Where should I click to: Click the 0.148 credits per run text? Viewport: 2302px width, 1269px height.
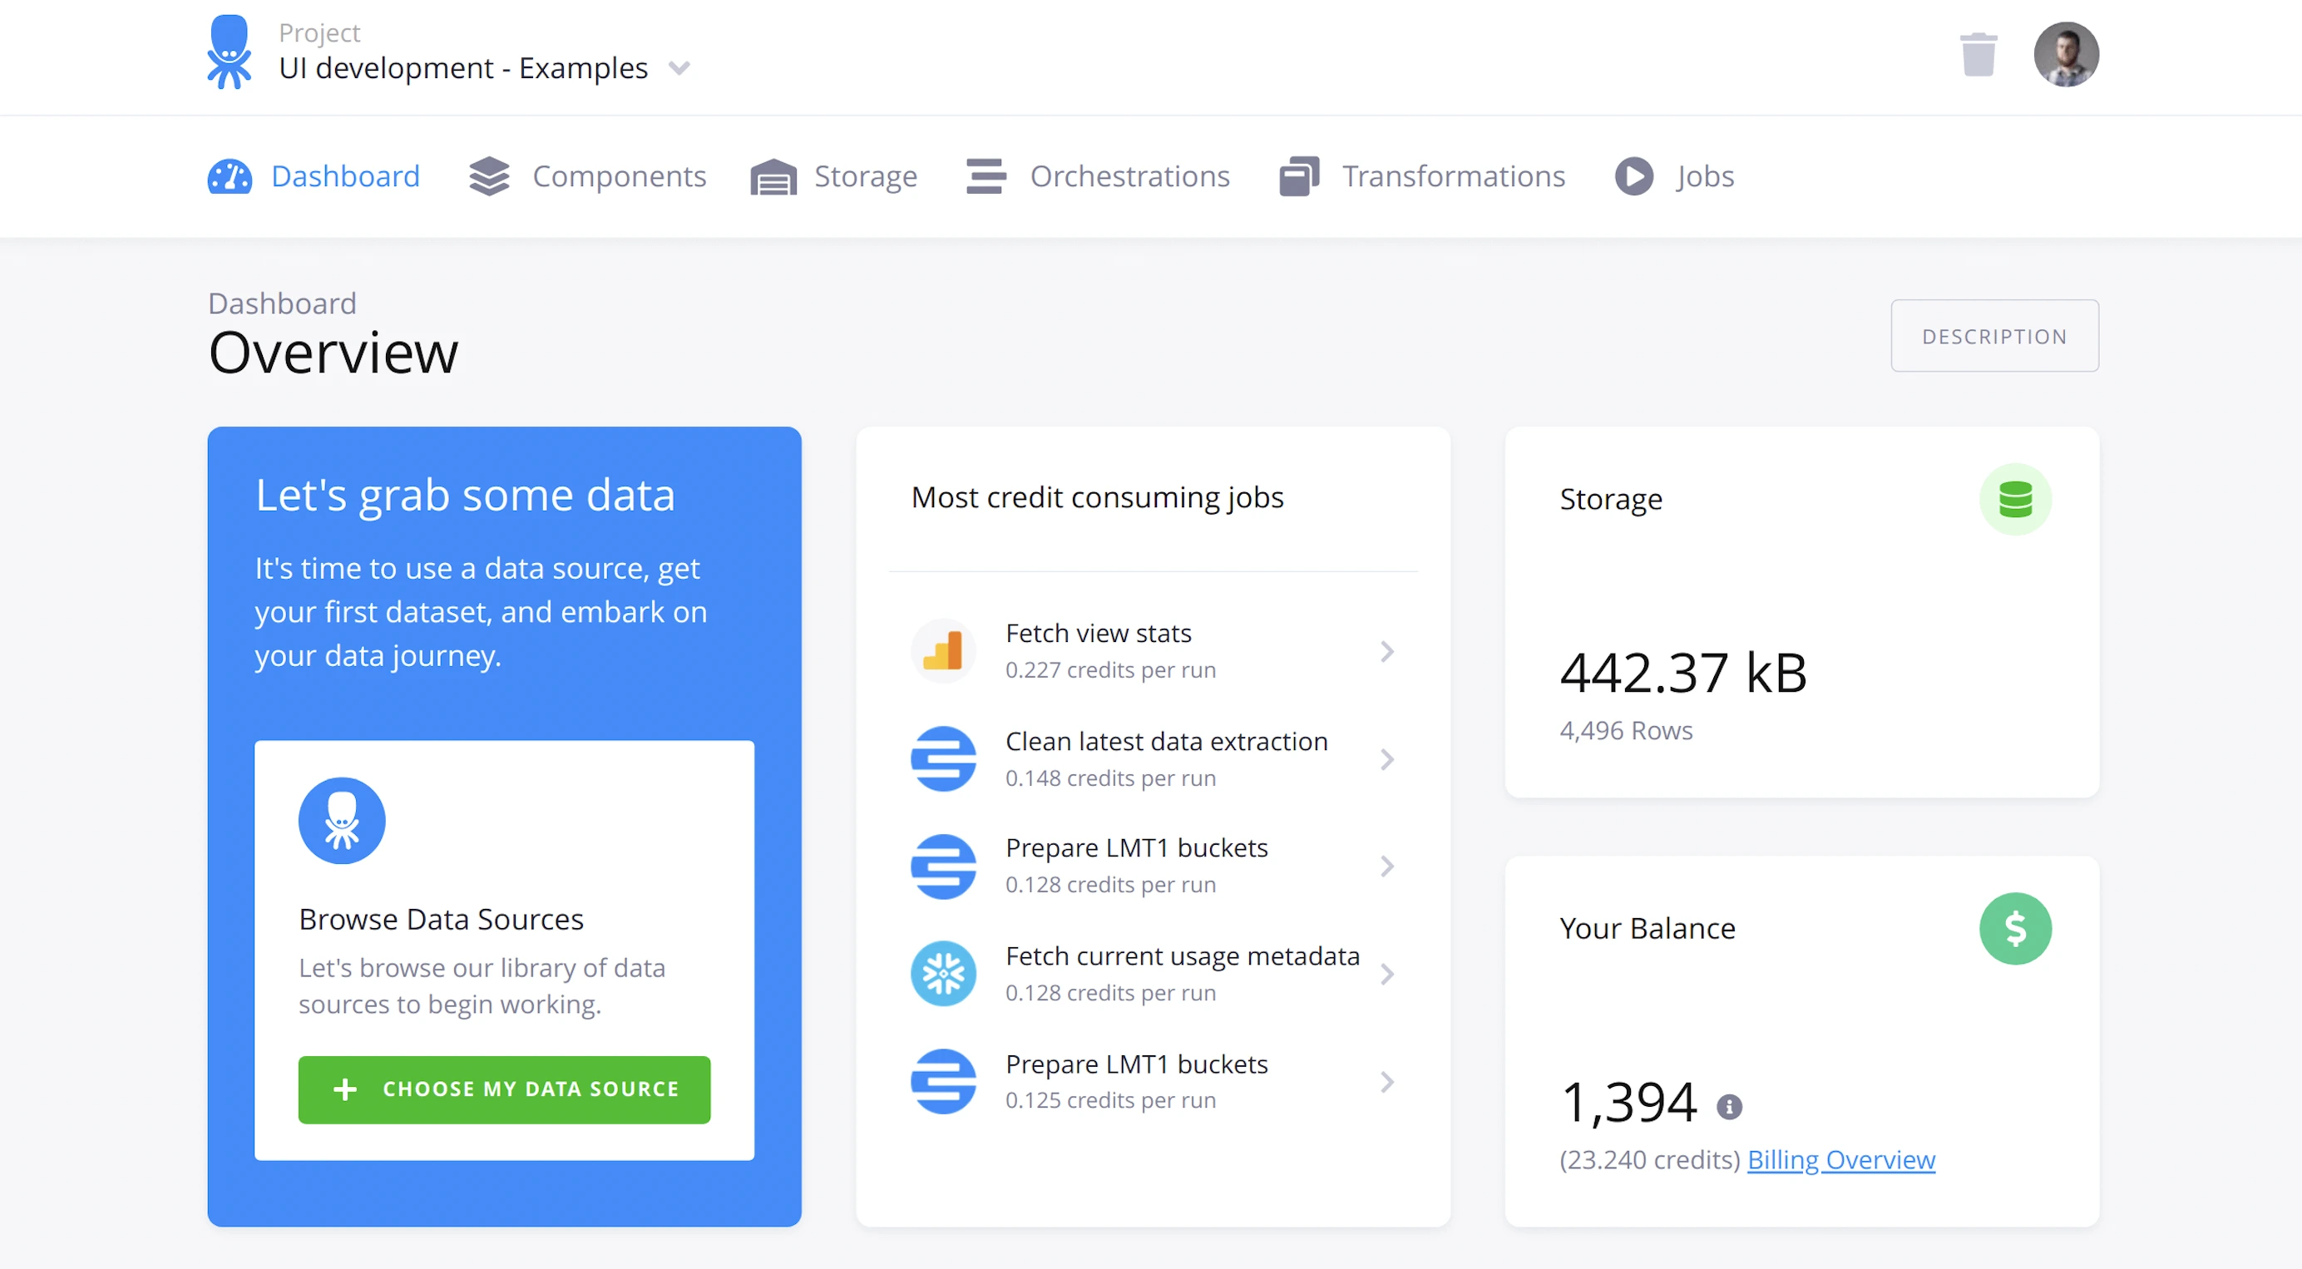(x=1110, y=778)
